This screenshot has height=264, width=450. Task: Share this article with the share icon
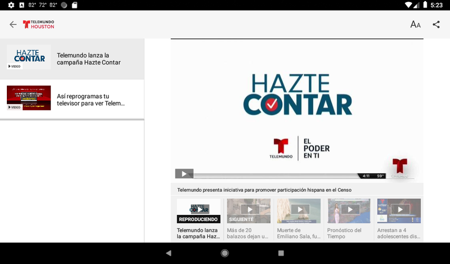436,24
